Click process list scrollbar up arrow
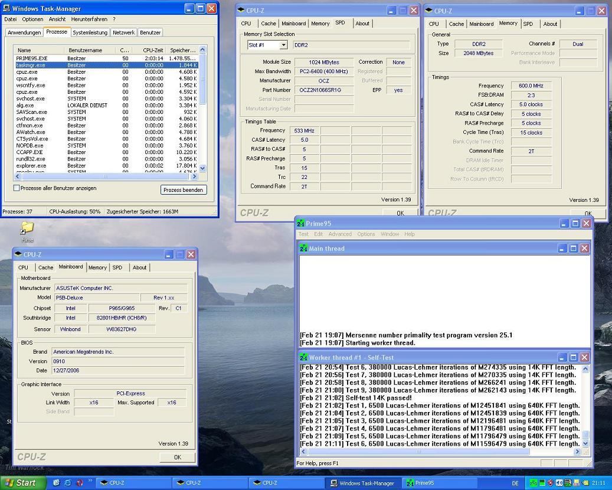 [x=202, y=50]
